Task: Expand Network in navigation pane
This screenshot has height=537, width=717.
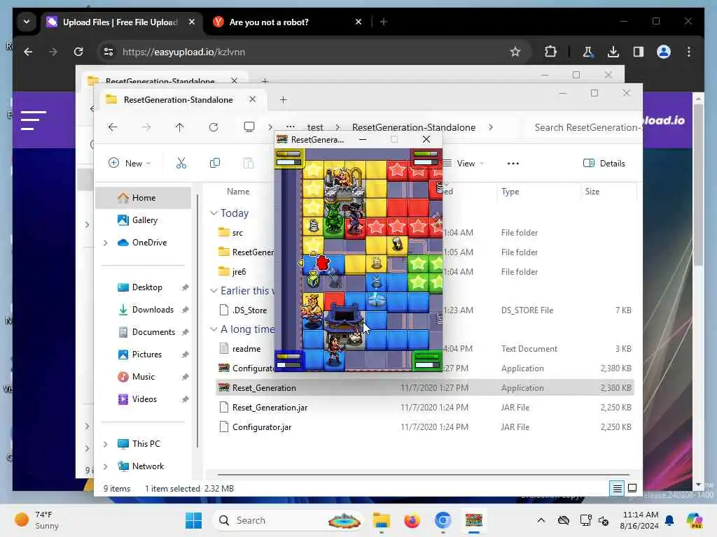Action: coord(105,466)
